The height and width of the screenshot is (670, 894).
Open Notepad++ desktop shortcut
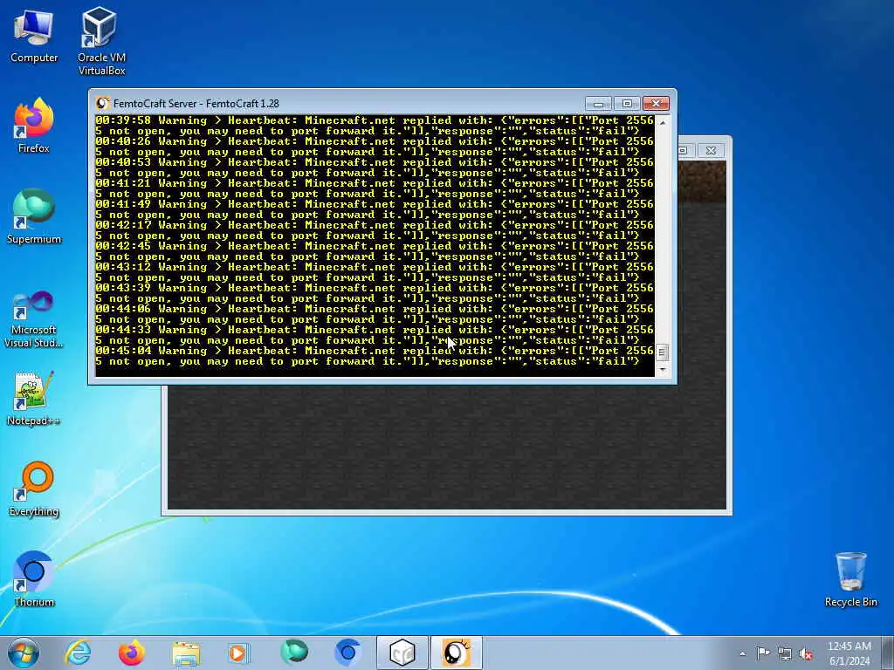pyautogui.click(x=34, y=399)
